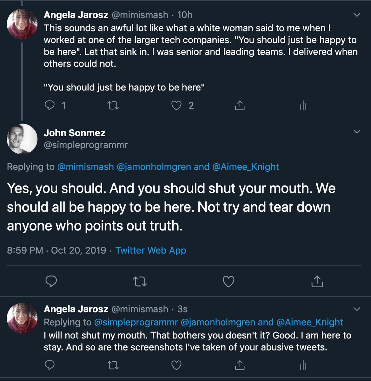Like Angela Jarosz's first tweet
This screenshot has height=381, width=371.
point(176,105)
